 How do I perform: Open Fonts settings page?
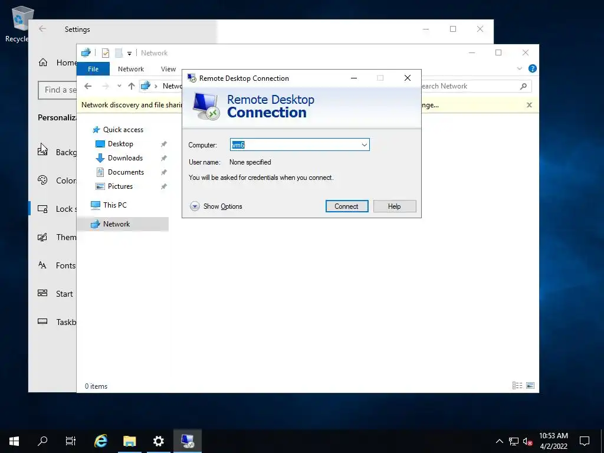point(57,265)
